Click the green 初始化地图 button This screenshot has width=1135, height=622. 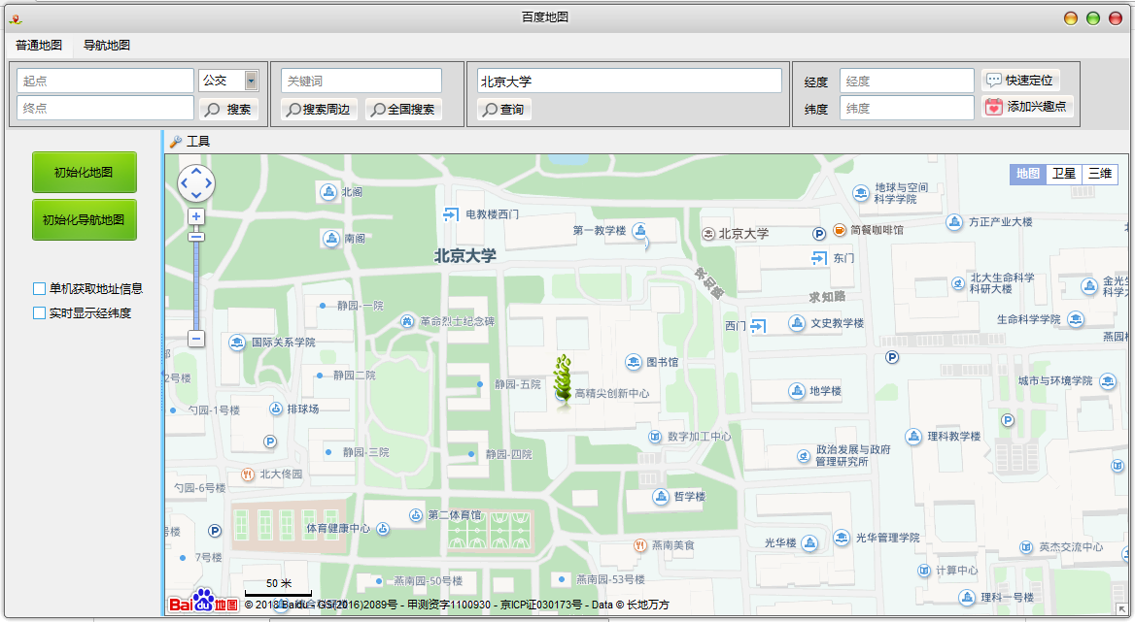(x=84, y=173)
